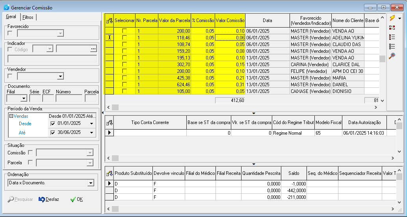Uncheck the Desde 01/01/2025 date checkbox
The height and width of the screenshot is (217, 407).
pyautogui.click(x=53, y=124)
